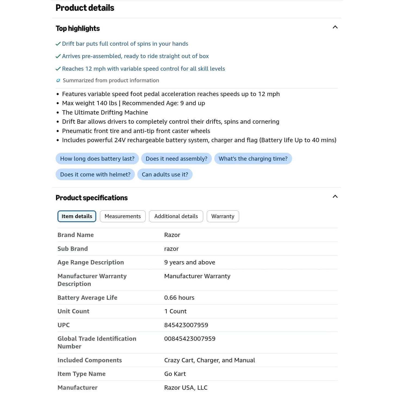Open 'Drift bar puts full control' highlight link
The height and width of the screenshot is (393, 393).
click(x=125, y=44)
